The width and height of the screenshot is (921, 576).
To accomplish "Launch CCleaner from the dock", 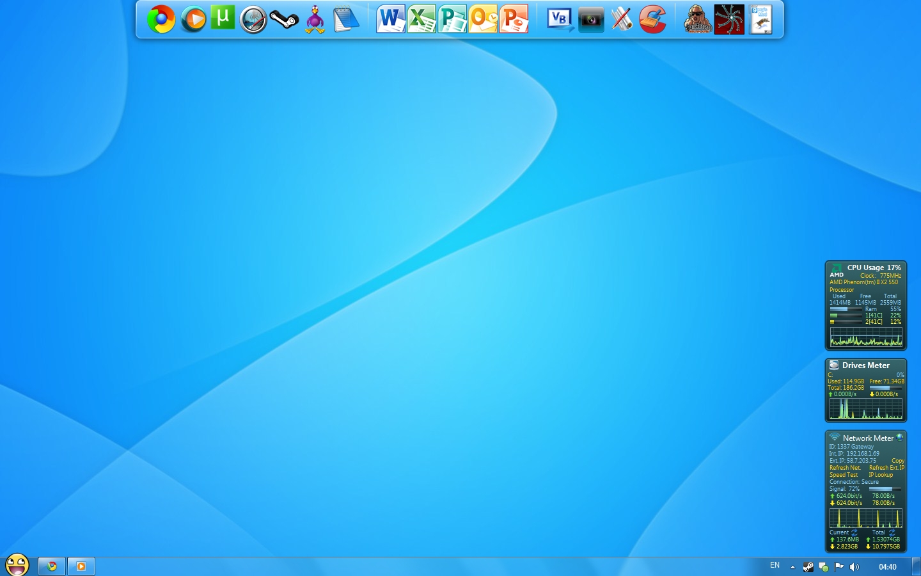I will coord(652,19).
